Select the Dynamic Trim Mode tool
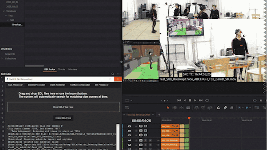Viewport: 267px width, 150px height. pyautogui.click(x=181, y=107)
